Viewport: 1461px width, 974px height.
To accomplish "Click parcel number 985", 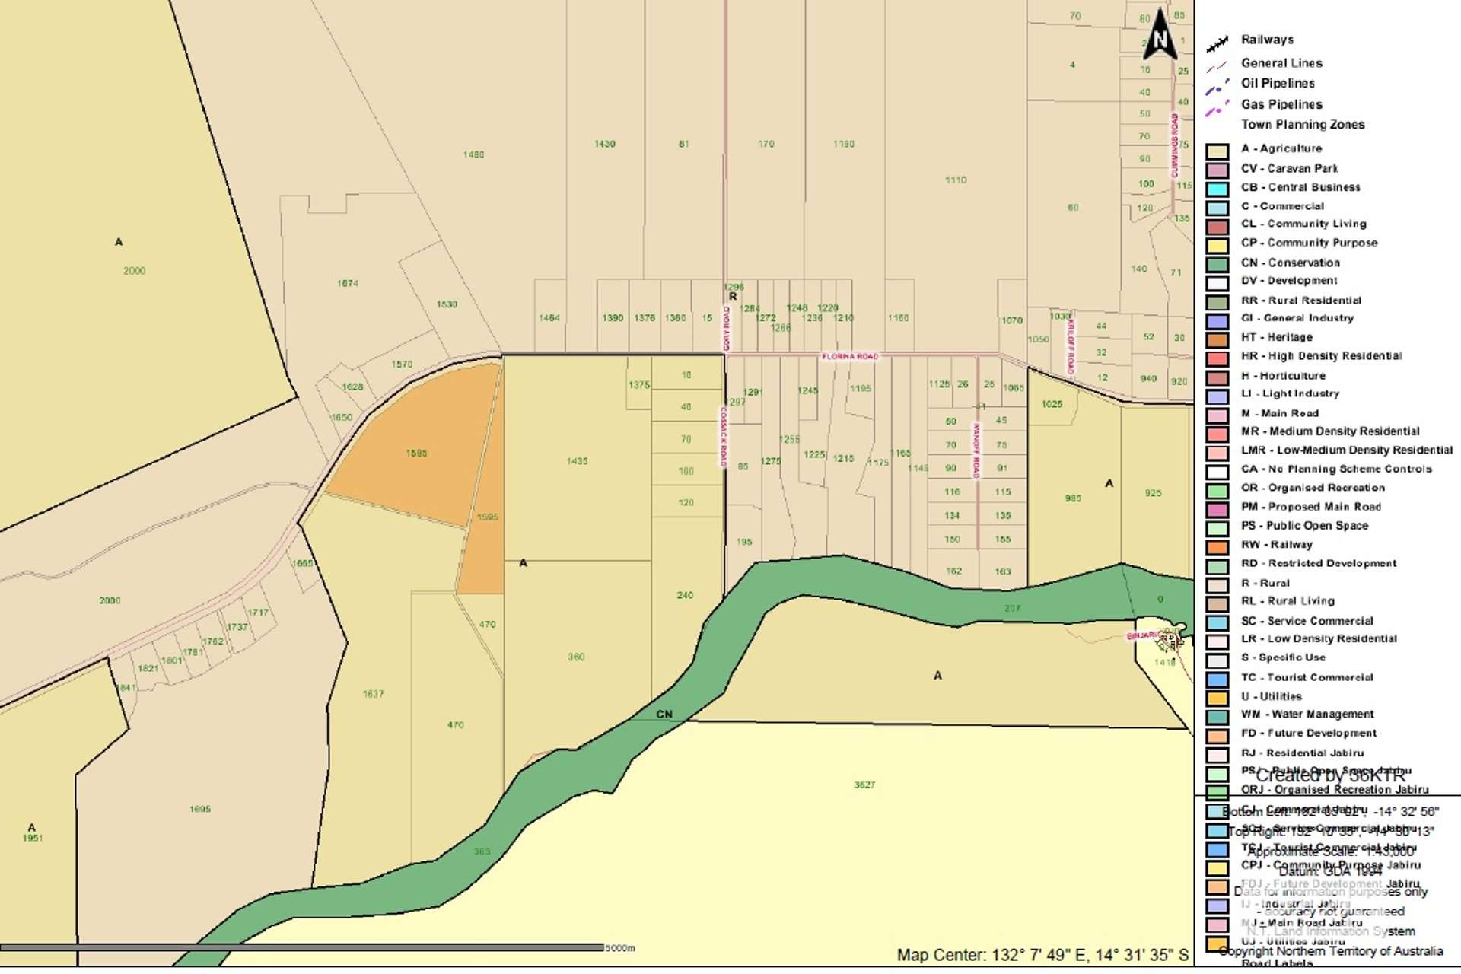I will pos(1073,499).
